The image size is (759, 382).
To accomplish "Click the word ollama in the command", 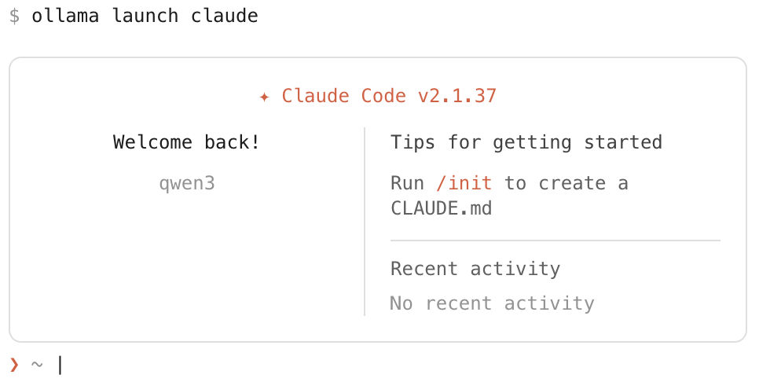I will click(x=65, y=16).
